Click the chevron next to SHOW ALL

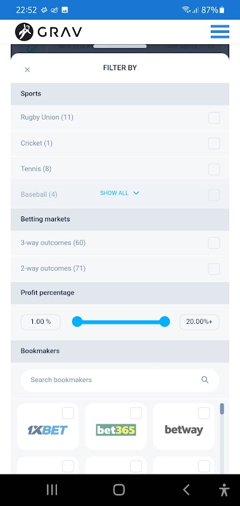coord(136,193)
